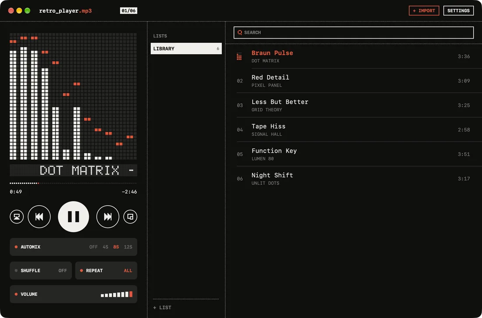Add a new list with + LIST
The width and height of the screenshot is (482, 318).
click(162, 308)
